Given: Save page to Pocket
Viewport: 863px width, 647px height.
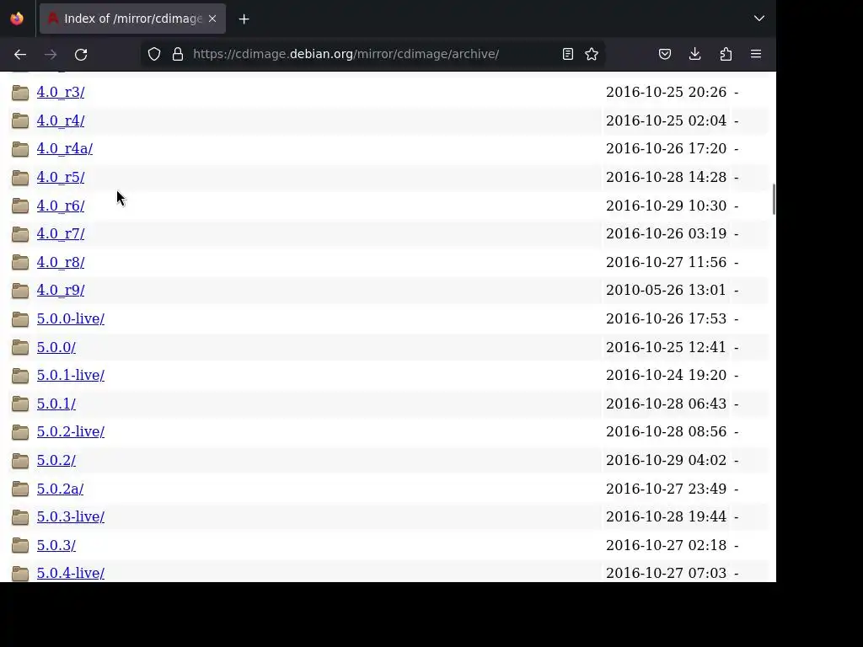Looking at the screenshot, I should (x=665, y=54).
